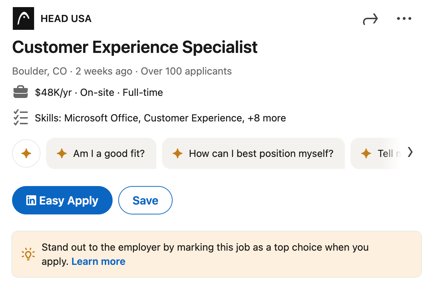Open the share job forward arrow
This screenshot has width=434, height=289.
pos(370,19)
